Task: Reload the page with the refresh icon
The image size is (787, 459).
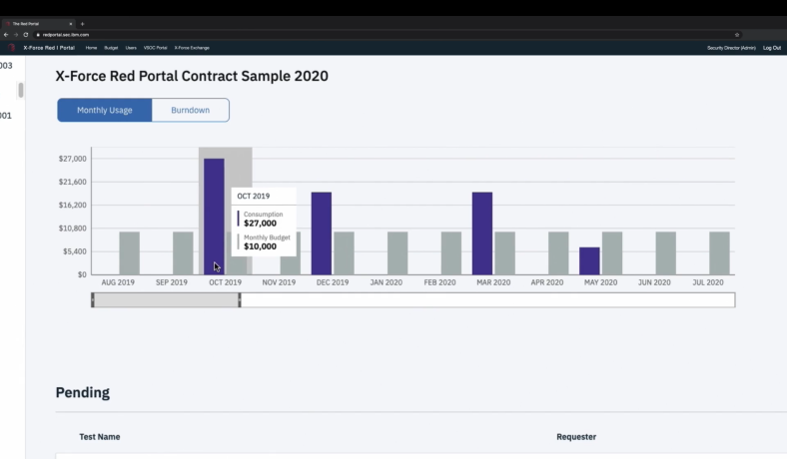Action: [x=26, y=35]
